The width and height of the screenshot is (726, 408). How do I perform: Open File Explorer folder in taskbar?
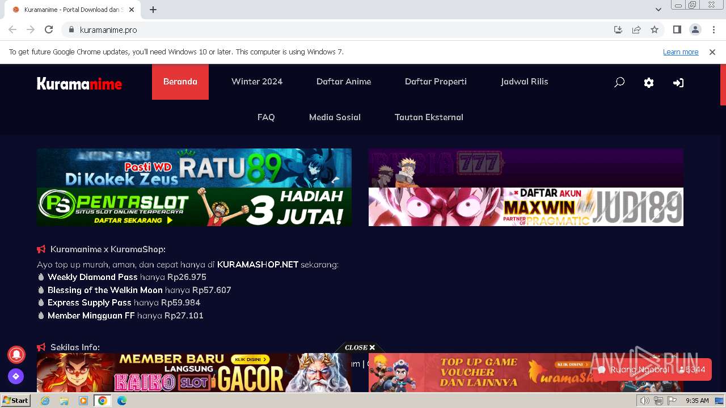[64, 401]
